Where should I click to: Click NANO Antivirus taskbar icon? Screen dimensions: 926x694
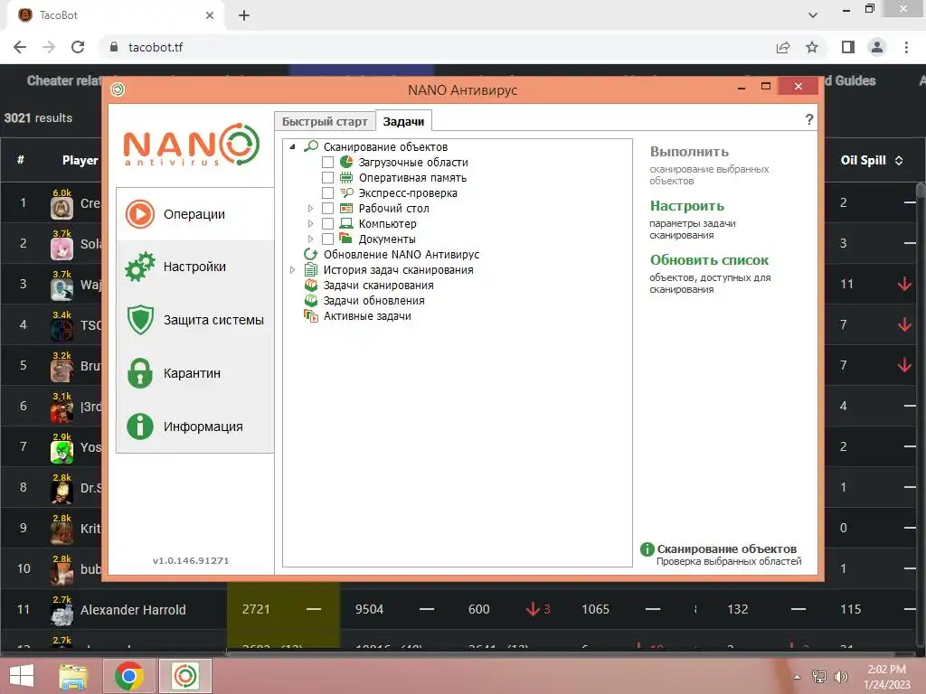[x=184, y=676]
